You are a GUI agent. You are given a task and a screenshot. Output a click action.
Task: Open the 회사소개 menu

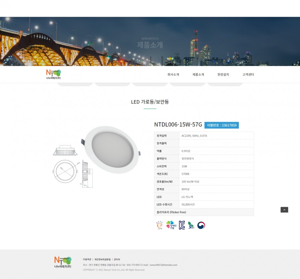pos(173,74)
